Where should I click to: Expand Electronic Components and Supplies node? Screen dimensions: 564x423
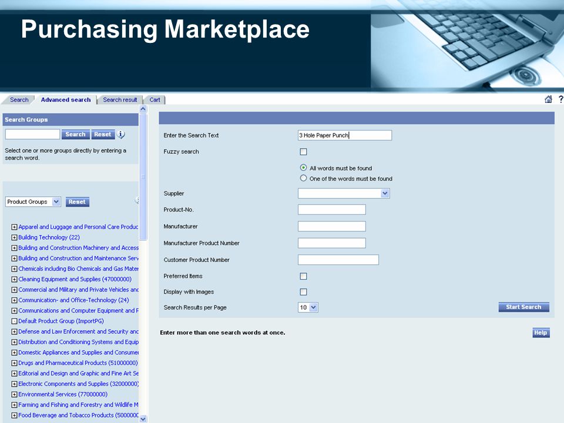coord(14,384)
